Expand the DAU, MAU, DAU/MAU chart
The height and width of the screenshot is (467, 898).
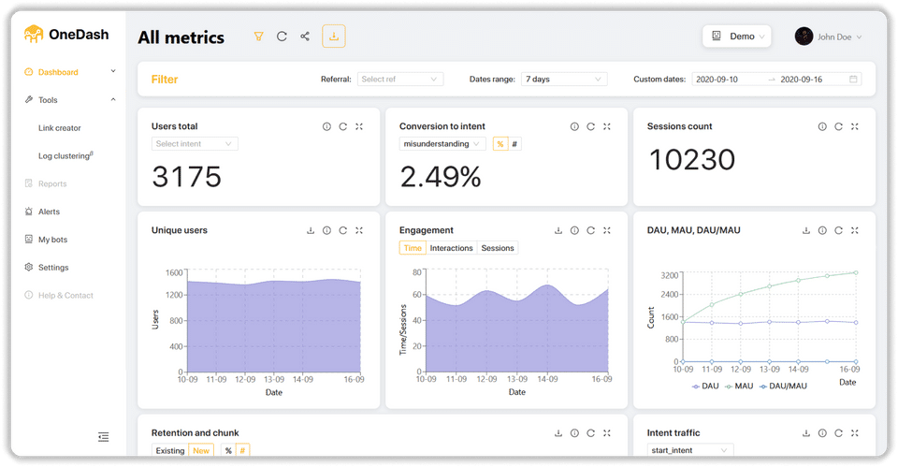[854, 230]
